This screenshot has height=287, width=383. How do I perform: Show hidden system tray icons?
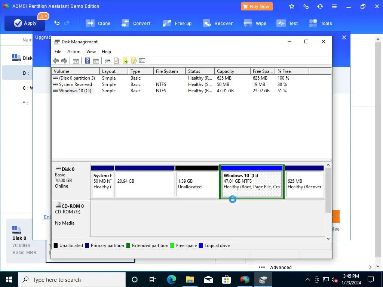click(308, 280)
